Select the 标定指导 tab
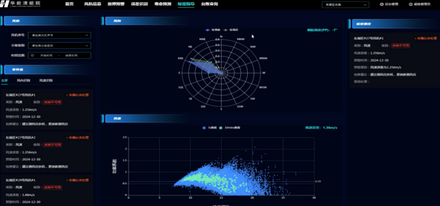440x206 pixels. [186, 4]
